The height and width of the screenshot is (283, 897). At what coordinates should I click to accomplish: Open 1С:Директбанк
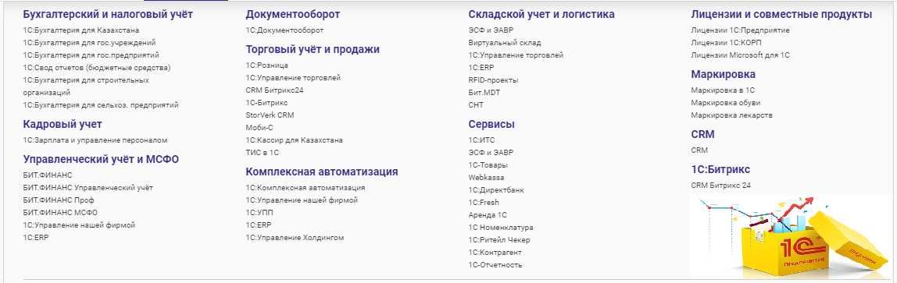[496, 190]
